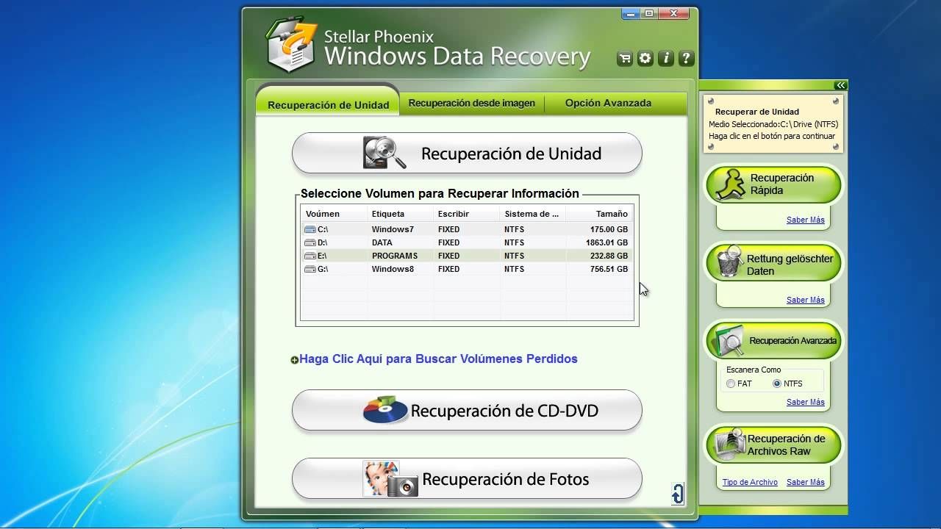Click the Recuperación de Fotos button
941x529 pixels.
point(467,479)
